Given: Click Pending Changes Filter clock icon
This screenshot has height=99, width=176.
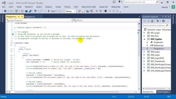Looking at the screenshot, I should [x=158, y=21].
